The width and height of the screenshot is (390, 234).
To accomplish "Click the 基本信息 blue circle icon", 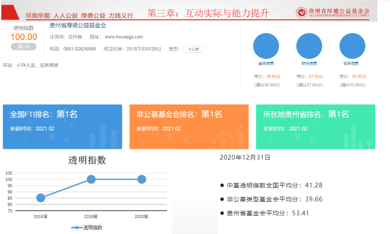I will (x=266, y=46).
